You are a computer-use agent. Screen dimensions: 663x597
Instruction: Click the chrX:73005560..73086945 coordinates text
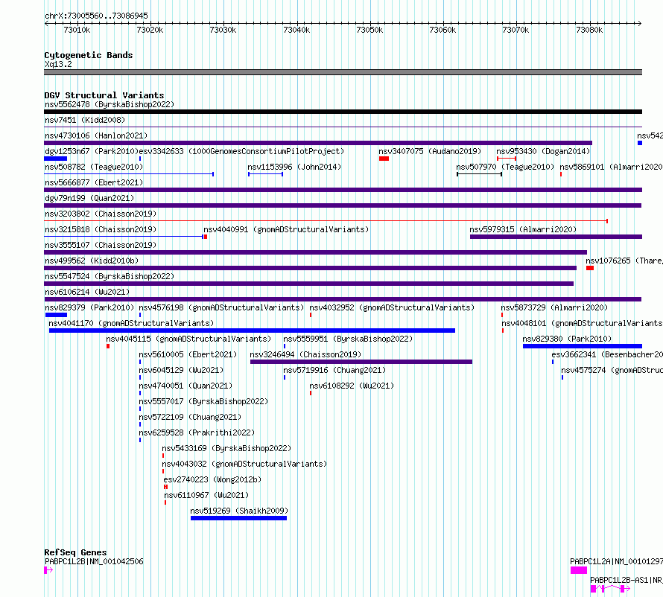click(x=96, y=16)
